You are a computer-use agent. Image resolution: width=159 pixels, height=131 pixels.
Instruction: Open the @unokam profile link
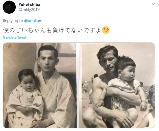(x=33, y=21)
